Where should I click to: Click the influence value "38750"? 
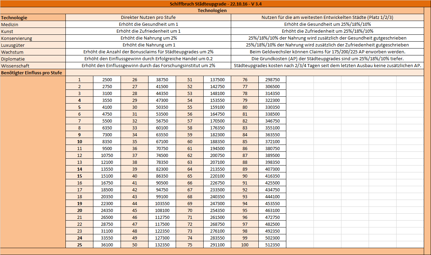(162, 79)
